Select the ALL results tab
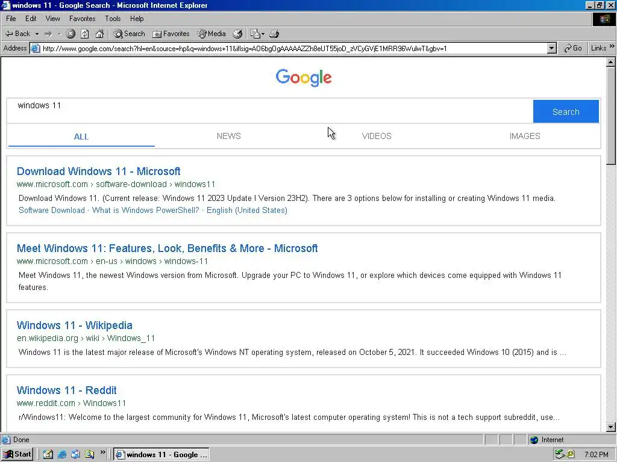The width and height of the screenshot is (617, 462). point(81,137)
